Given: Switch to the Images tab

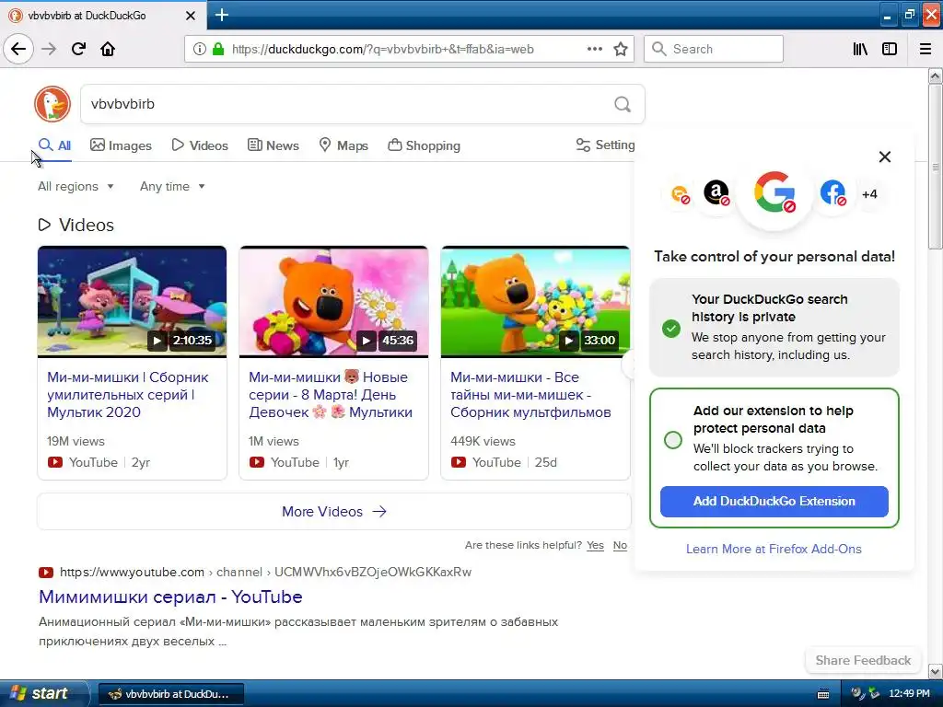Looking at the screenshot, I should click(x=121, y=145).
